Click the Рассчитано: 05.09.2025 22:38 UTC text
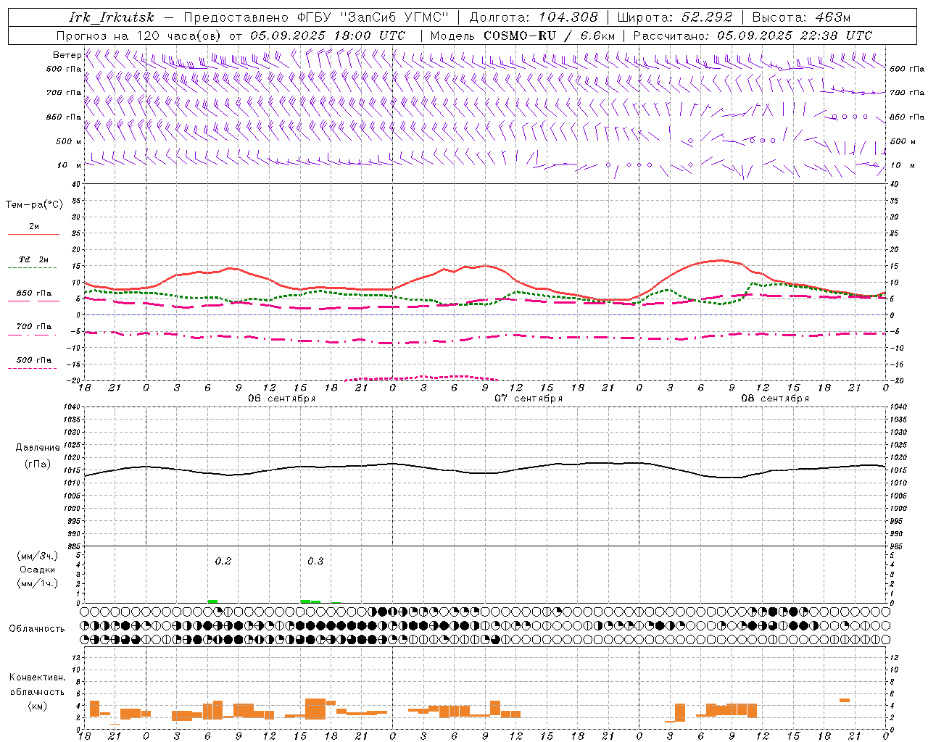 click(x=753, y=36)
